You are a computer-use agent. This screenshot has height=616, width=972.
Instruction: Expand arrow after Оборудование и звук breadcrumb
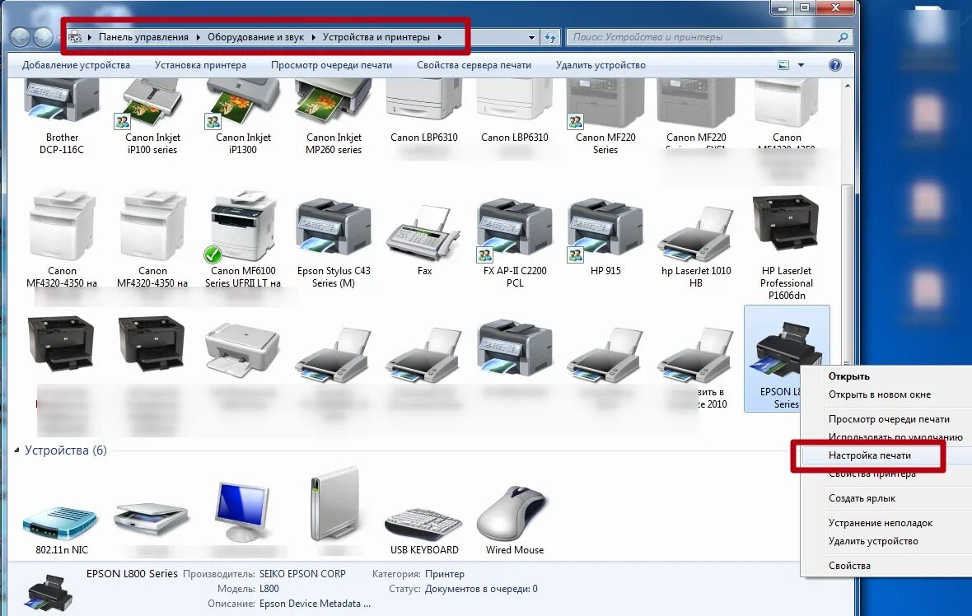pyautogui.click(x=313, y=37)
